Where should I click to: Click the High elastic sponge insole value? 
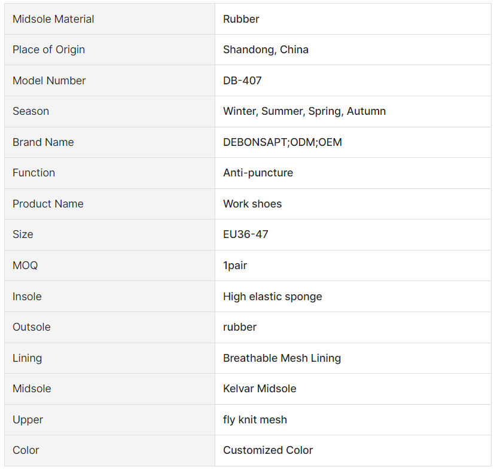273,297
